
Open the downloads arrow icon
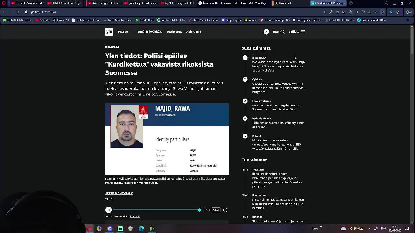[370, 12]
